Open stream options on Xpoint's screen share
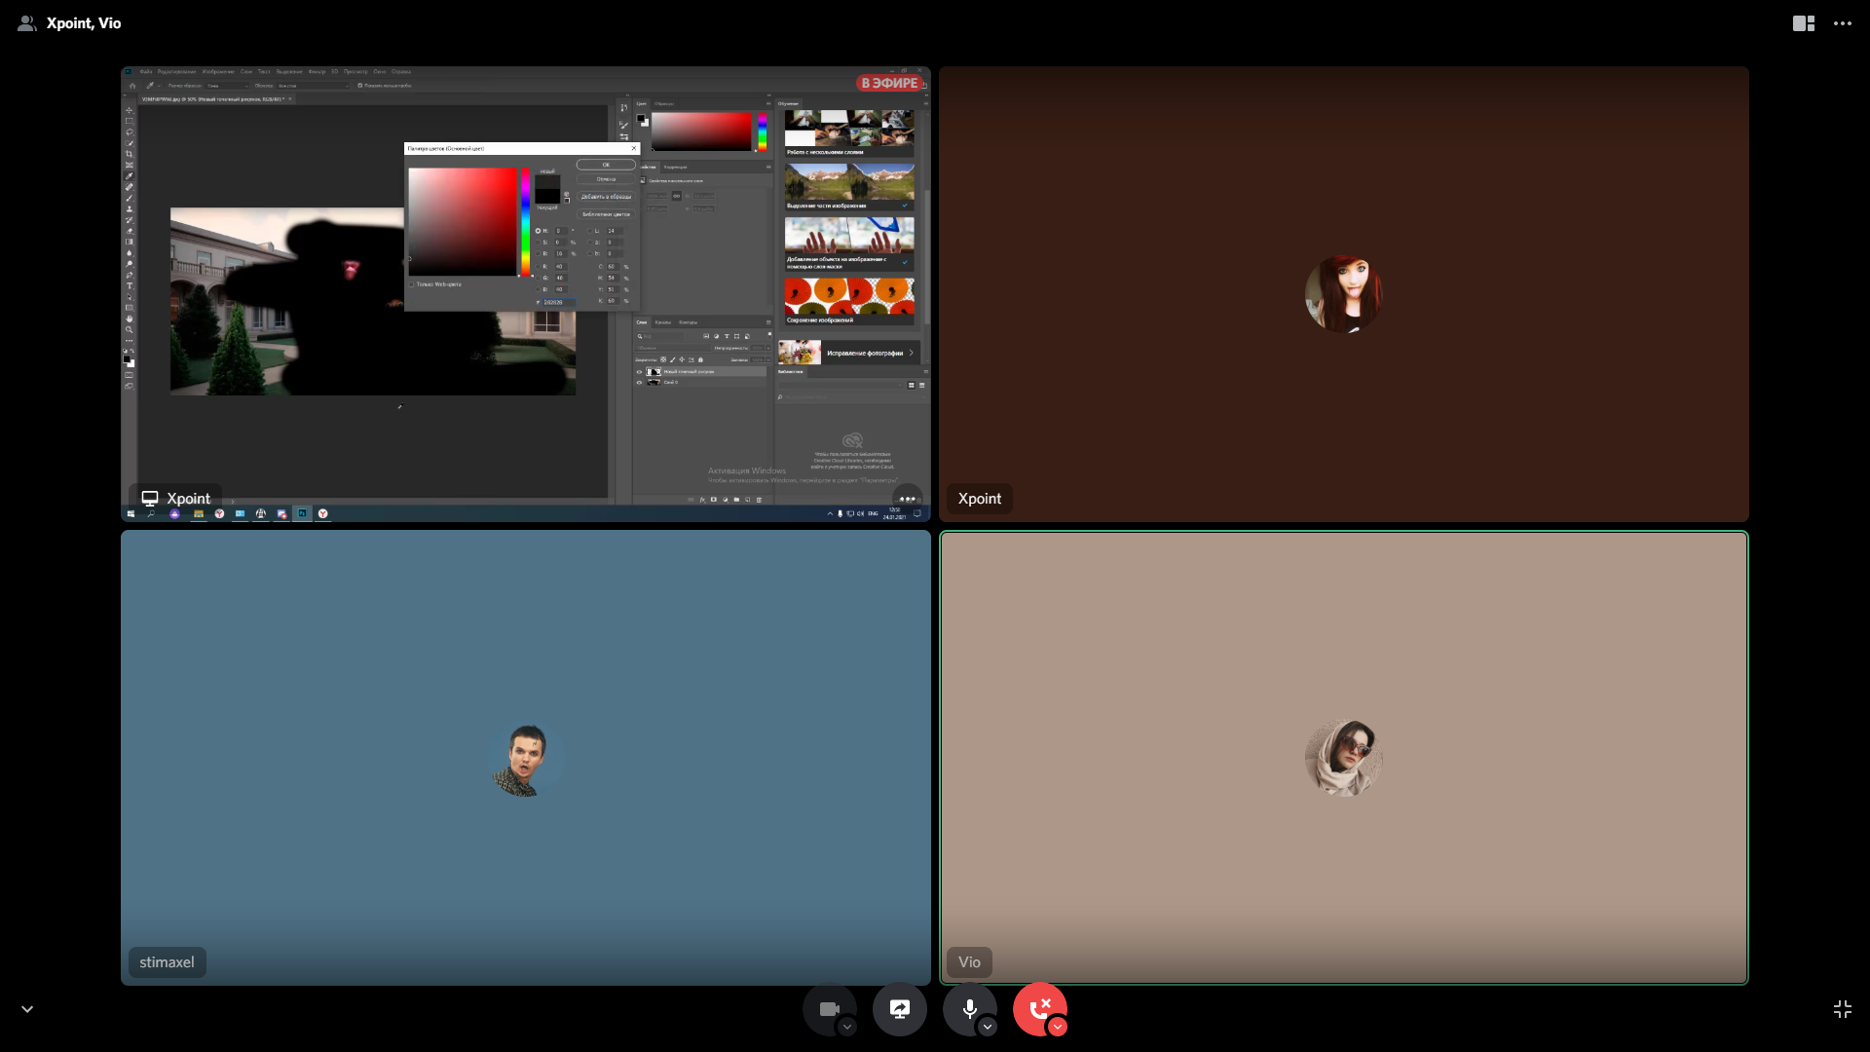 907,499
